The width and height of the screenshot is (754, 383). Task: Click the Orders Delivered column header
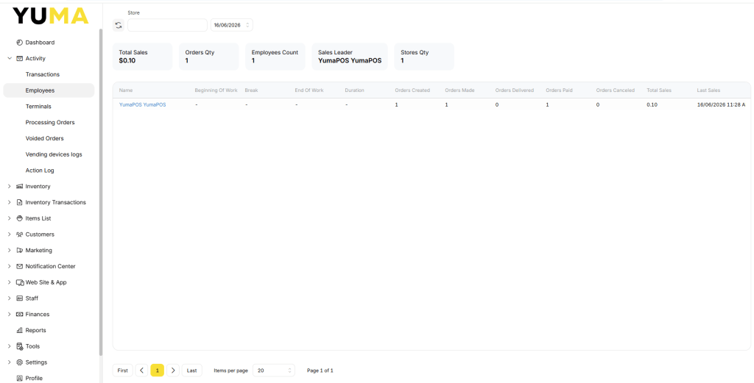click(x=515, y=90)
